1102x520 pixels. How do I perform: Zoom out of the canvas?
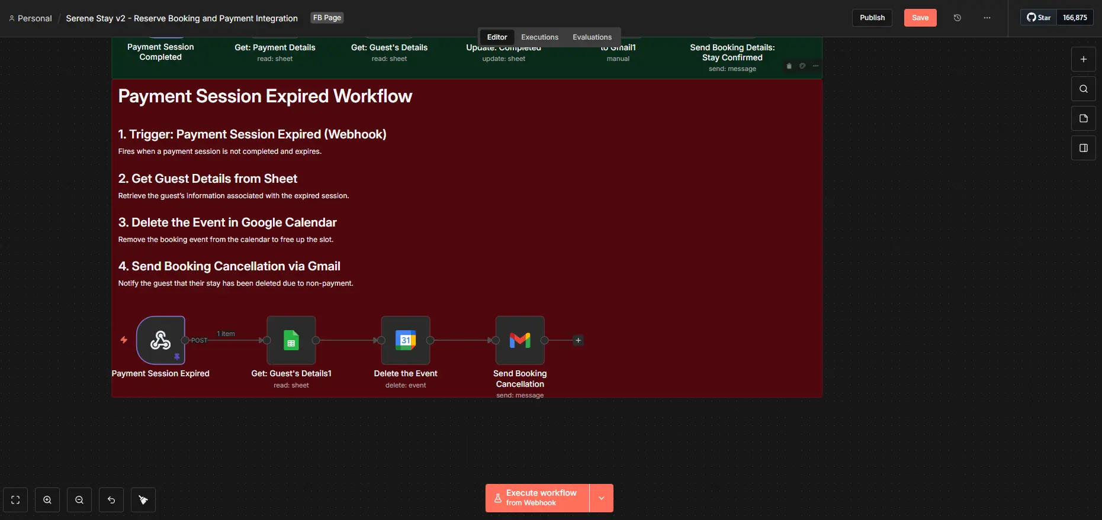click(79, 500)
